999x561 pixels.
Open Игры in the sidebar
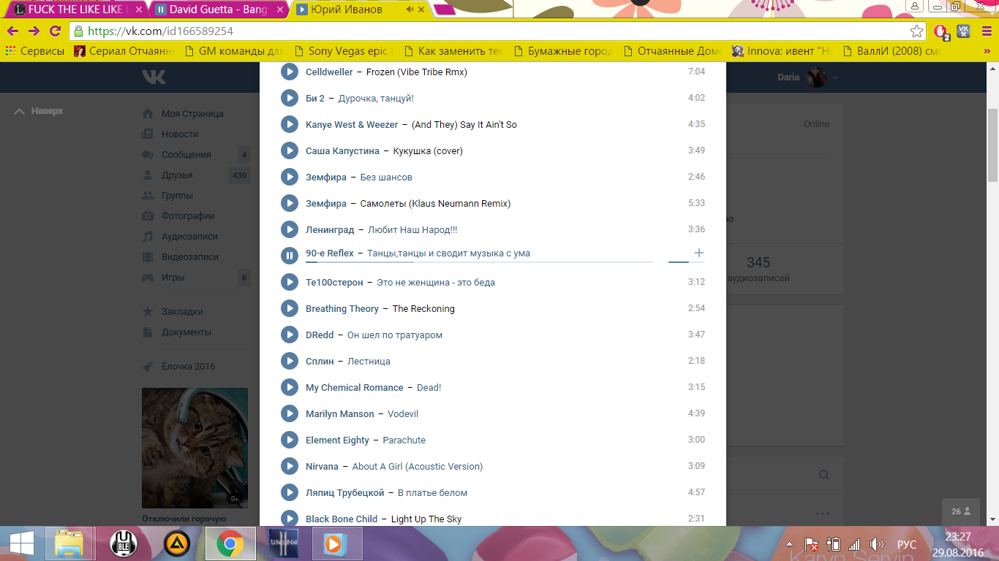[x=173, y=278]
